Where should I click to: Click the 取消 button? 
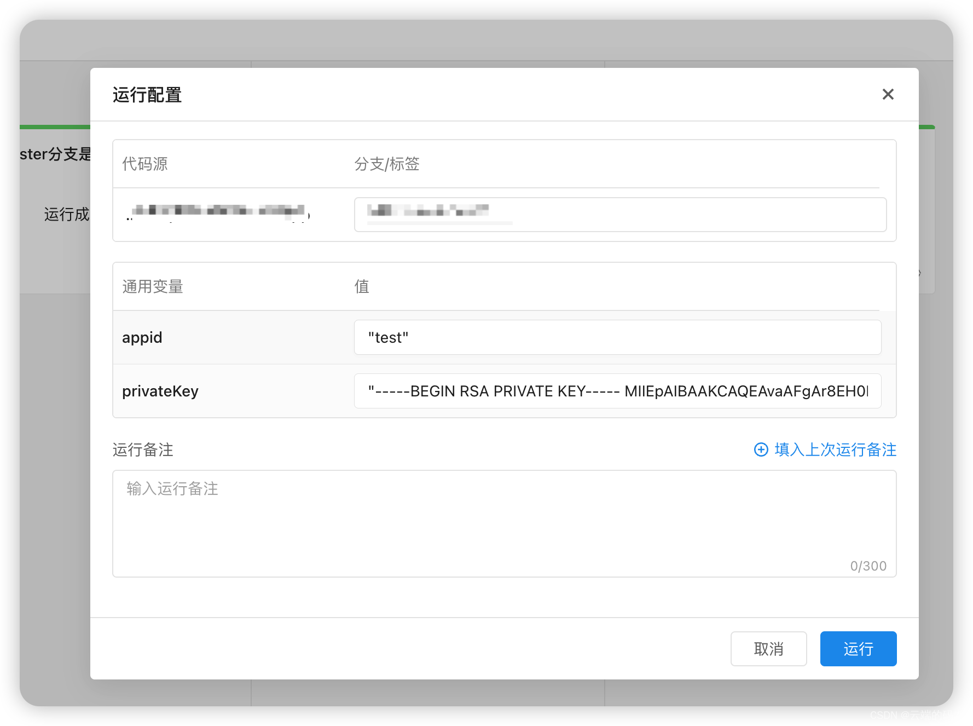[768, 649]
